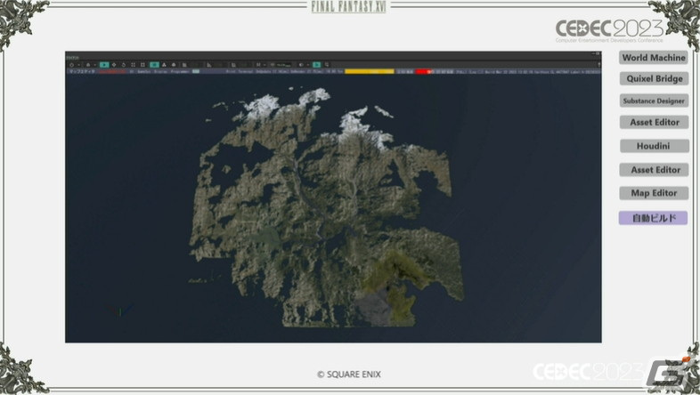Click the teal play button near the toolbar's far end
This screenshot has height=395, width=700.
point(316,65)
